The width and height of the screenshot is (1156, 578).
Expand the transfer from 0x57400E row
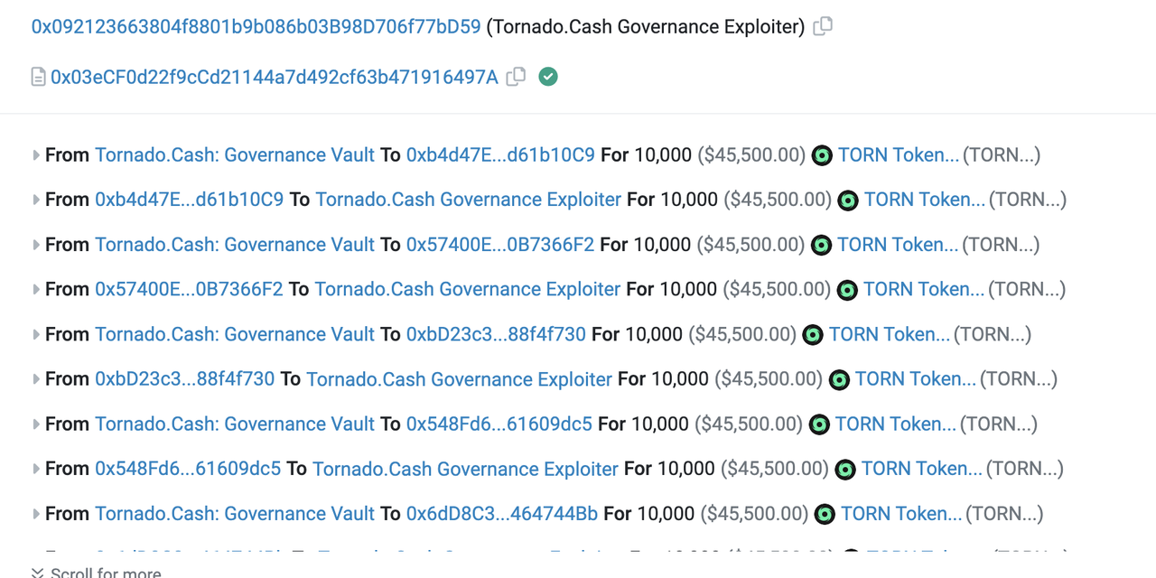pos(36,290)
